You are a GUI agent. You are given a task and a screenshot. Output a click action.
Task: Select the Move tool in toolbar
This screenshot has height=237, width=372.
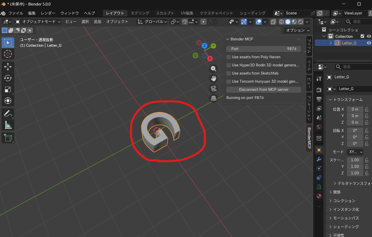[8, 67]
